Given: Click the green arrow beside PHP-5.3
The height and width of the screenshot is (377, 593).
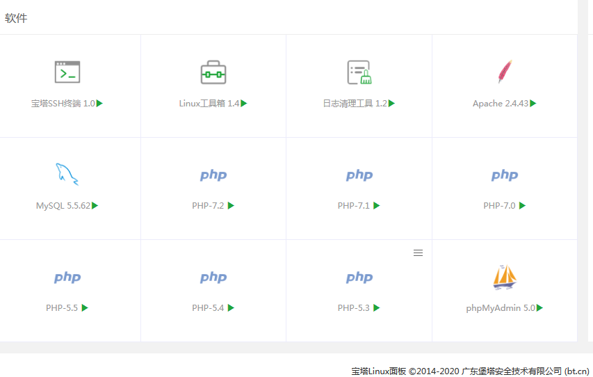Looking at the screenshot, I should click(377, 307).
